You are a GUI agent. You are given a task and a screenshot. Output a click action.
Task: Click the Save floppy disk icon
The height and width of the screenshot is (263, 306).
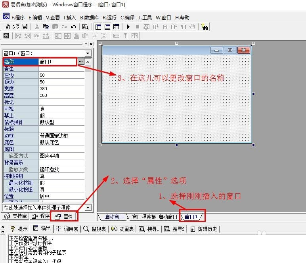[25, 26]
